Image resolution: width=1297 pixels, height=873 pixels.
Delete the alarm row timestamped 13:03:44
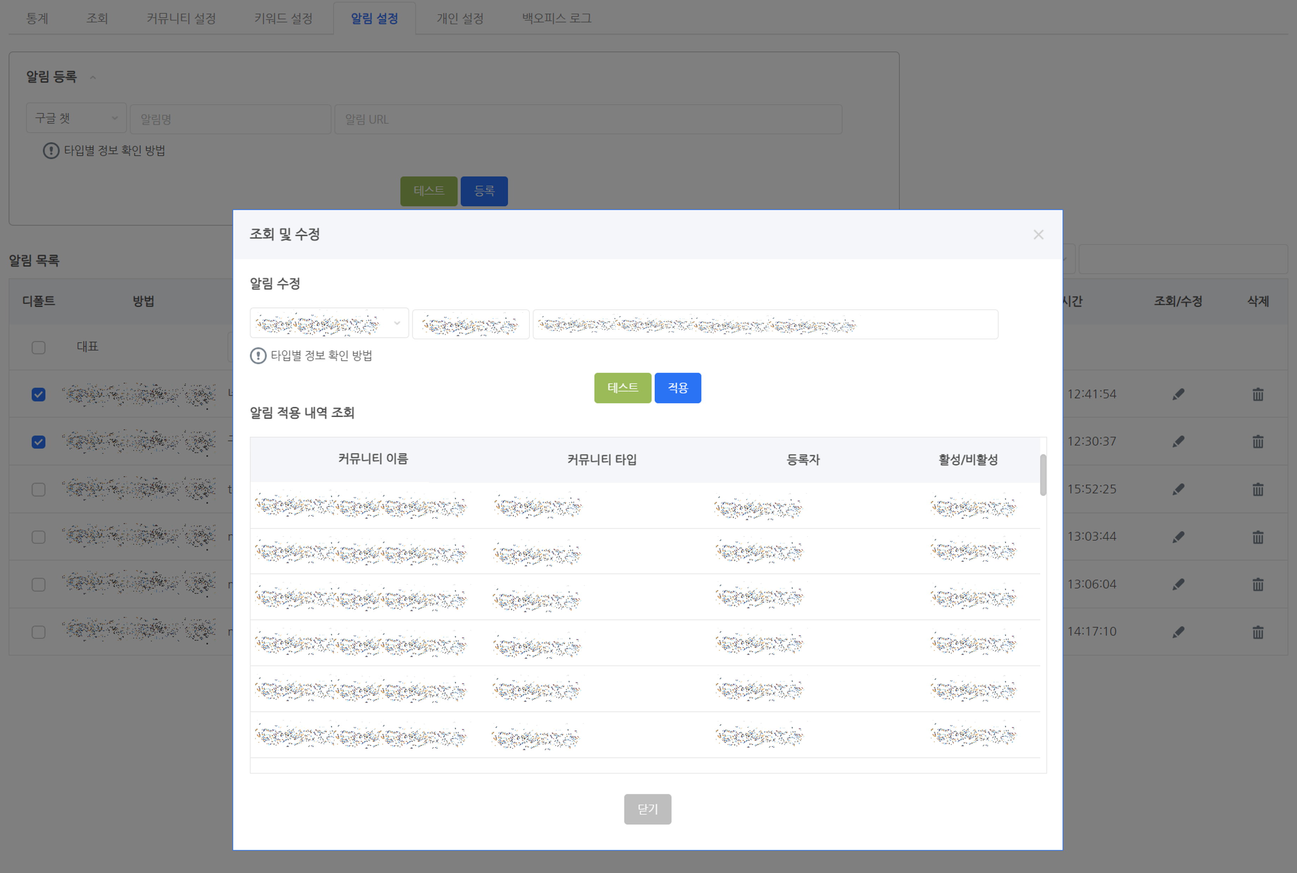coord(1257,537)
